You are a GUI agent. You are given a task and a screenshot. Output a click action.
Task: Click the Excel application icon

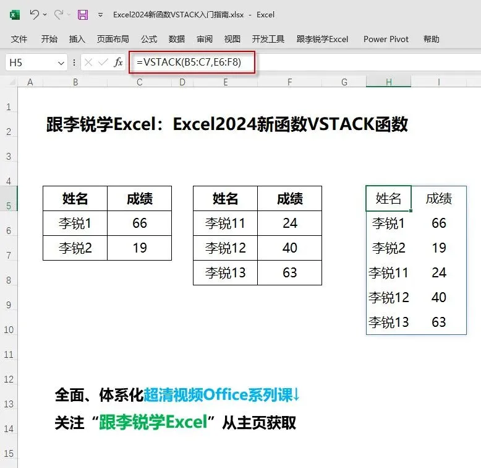14,15
